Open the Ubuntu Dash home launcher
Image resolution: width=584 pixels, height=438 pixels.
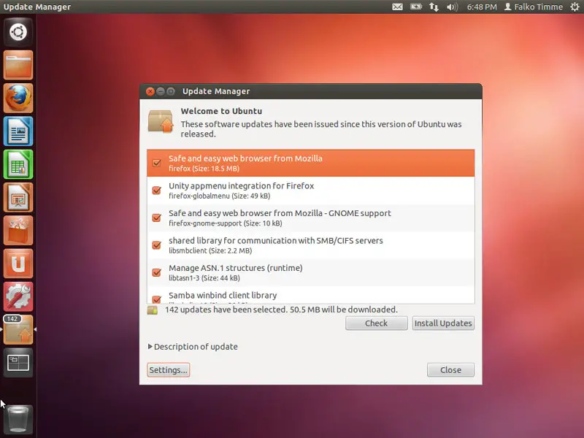pyautogui.click(x=18, y=32)
